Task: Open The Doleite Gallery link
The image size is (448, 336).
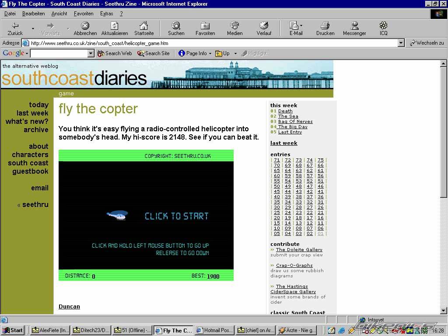Action: 299,249
